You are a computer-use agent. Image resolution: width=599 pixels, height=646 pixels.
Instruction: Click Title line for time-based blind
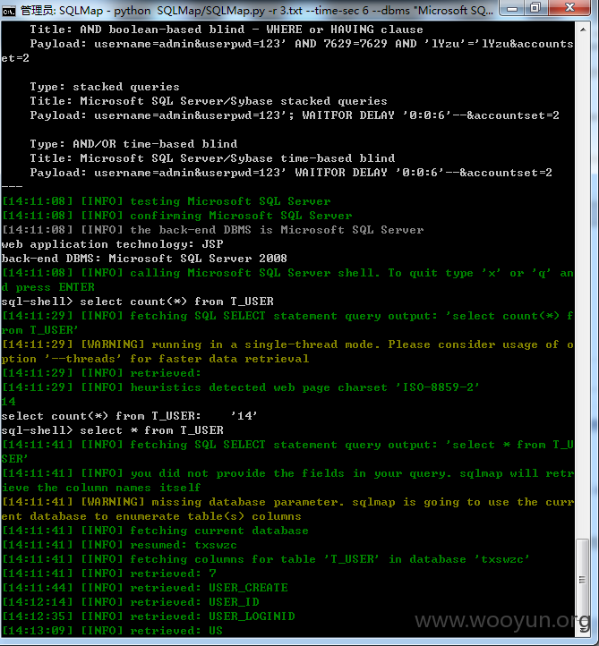212,158
